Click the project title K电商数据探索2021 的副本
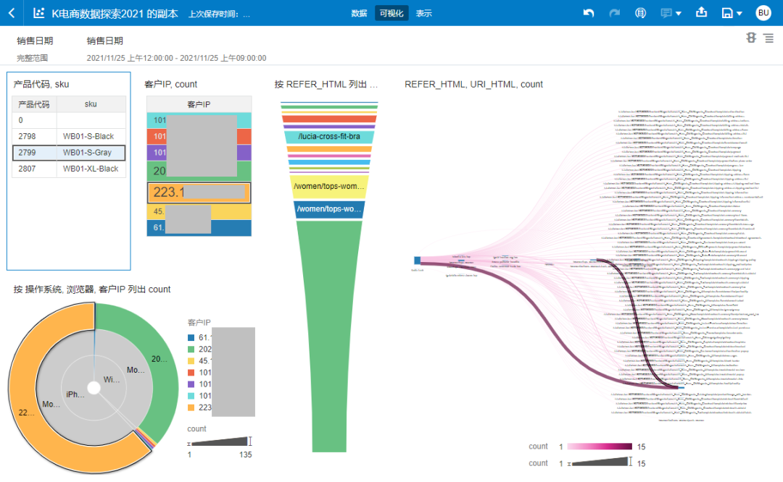 (115, 14)
